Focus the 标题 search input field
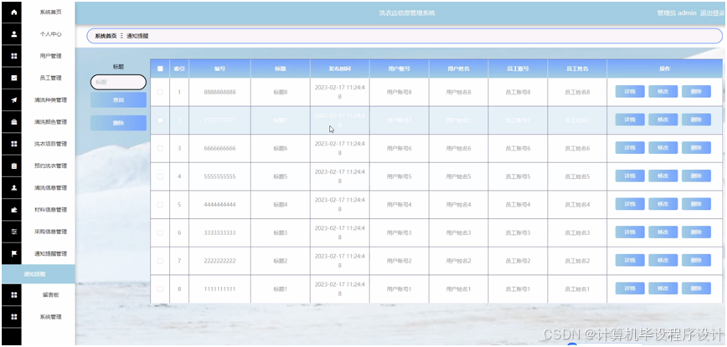This screenshot has width=727, height=347. 118,82
